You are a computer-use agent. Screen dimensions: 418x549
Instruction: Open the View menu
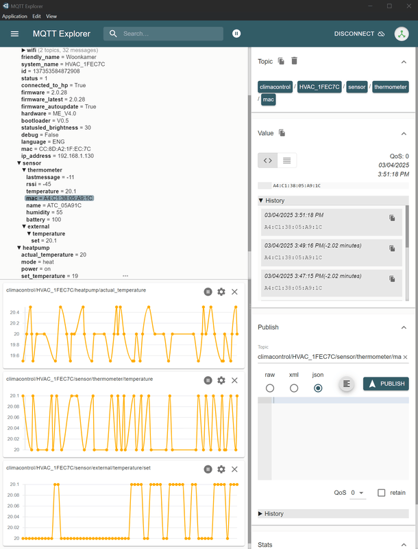(x=51, y=16)
